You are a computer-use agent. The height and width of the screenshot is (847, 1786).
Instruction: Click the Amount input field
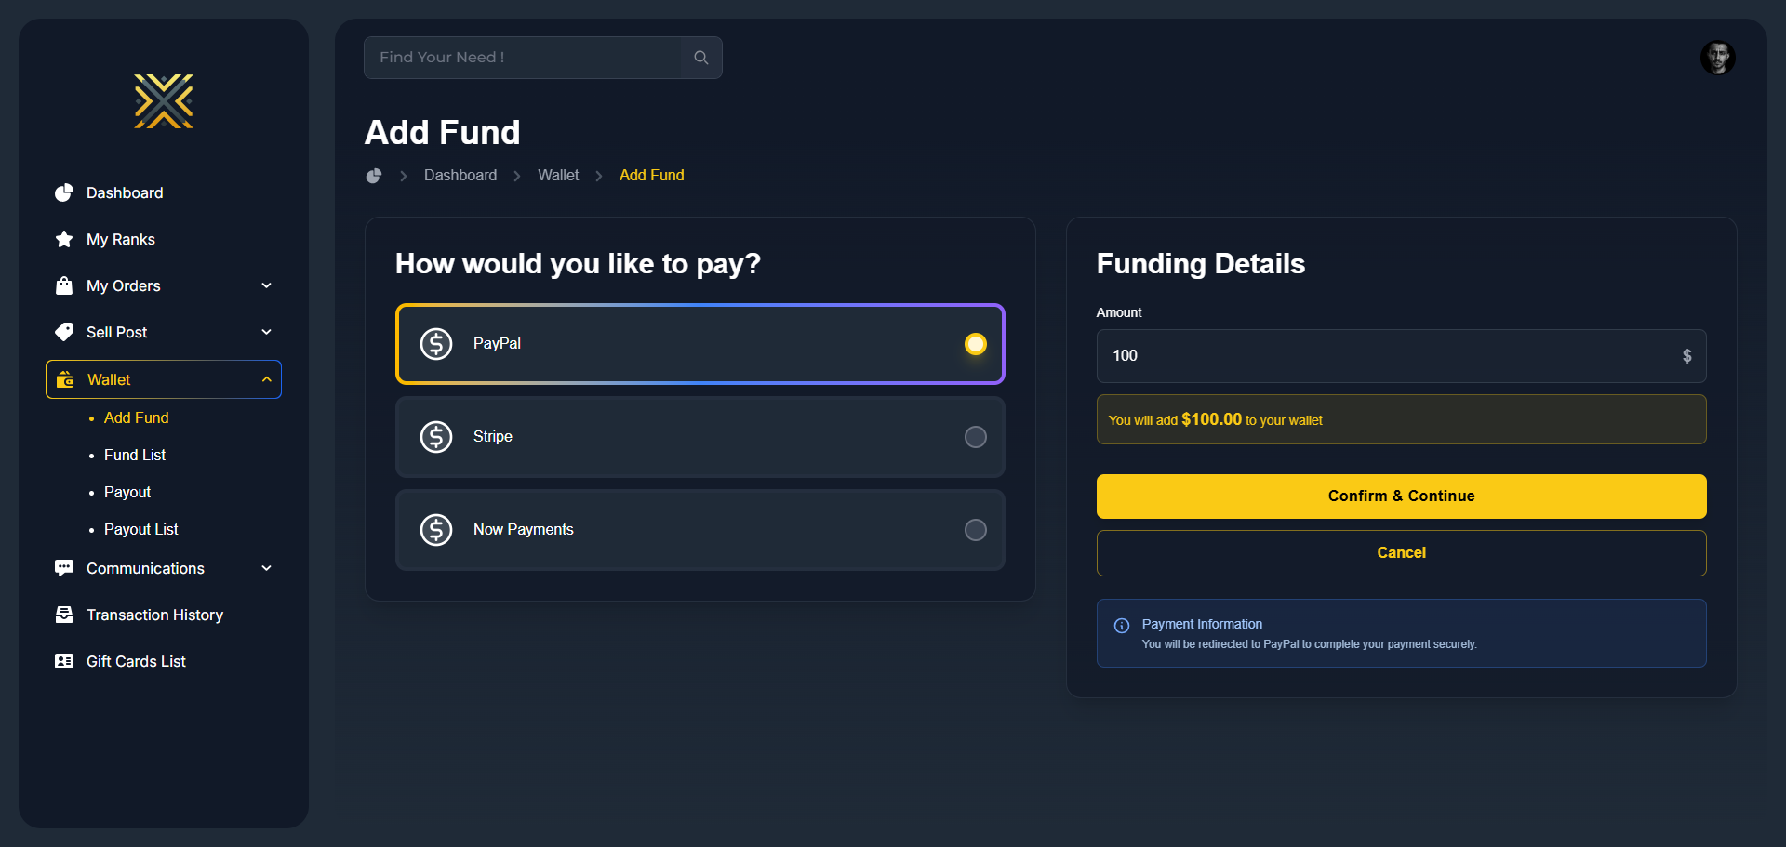click(x=1386, y=356)
